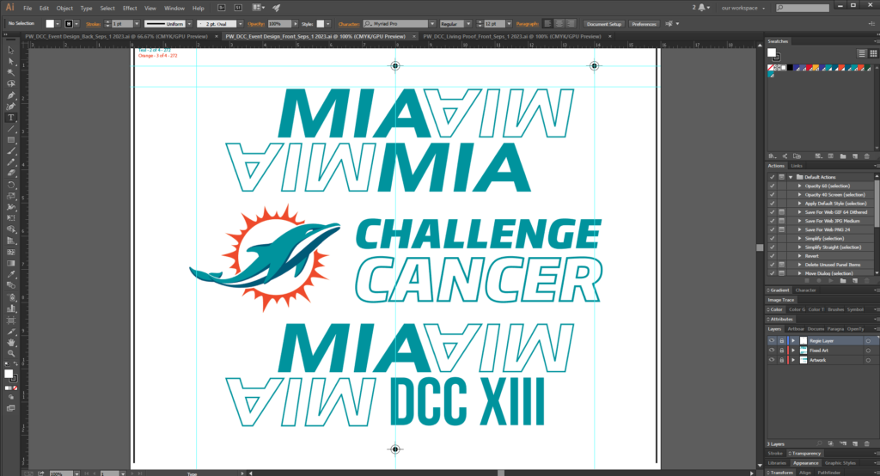Select the Paintbrush tool

(10, 151)
